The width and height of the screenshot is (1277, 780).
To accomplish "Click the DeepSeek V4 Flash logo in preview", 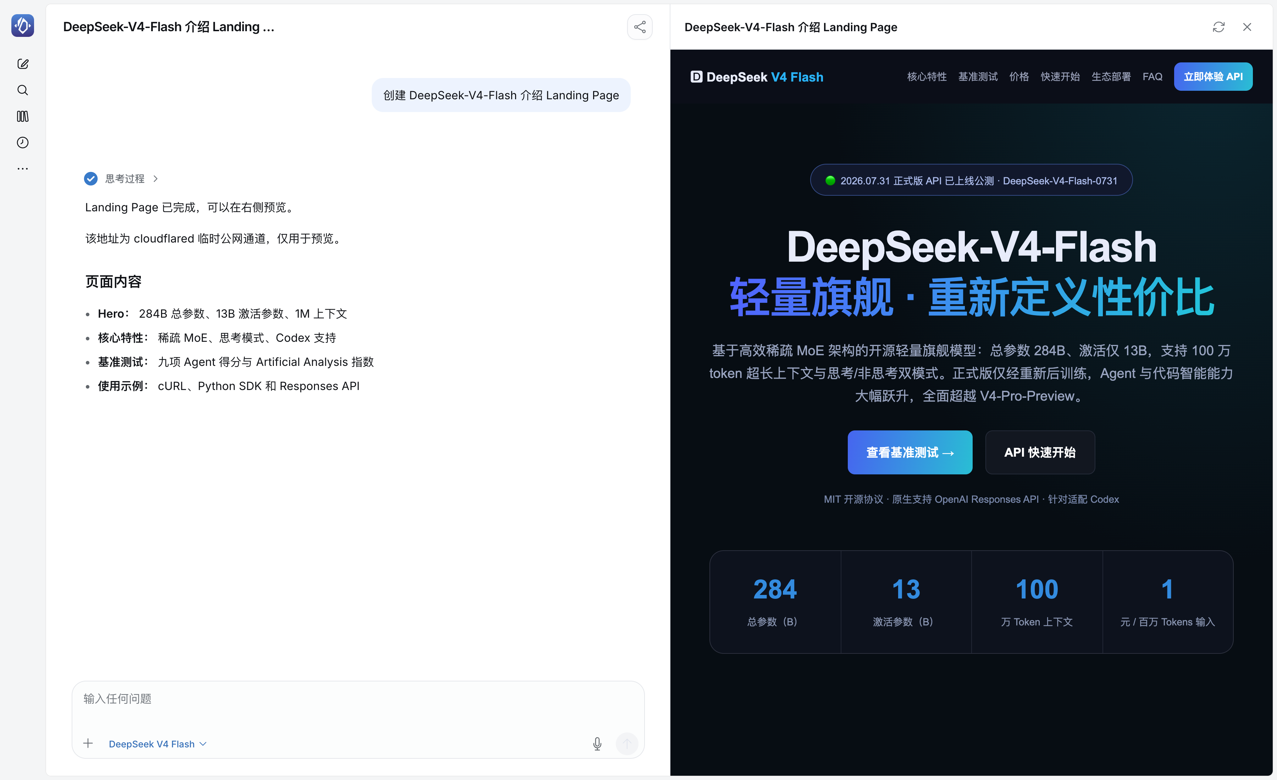I will click(x=757, y=77).
